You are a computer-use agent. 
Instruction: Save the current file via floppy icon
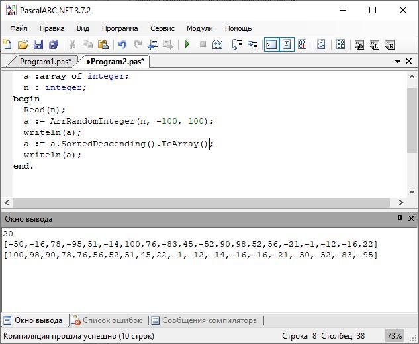(x=38, y=44)
